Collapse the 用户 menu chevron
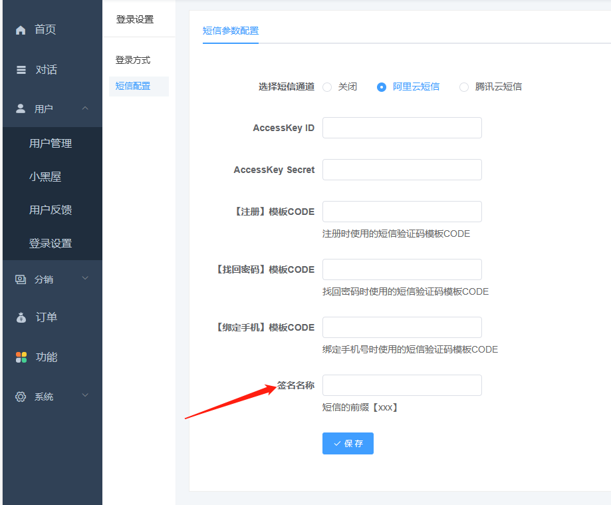 [x=85, y=108]
